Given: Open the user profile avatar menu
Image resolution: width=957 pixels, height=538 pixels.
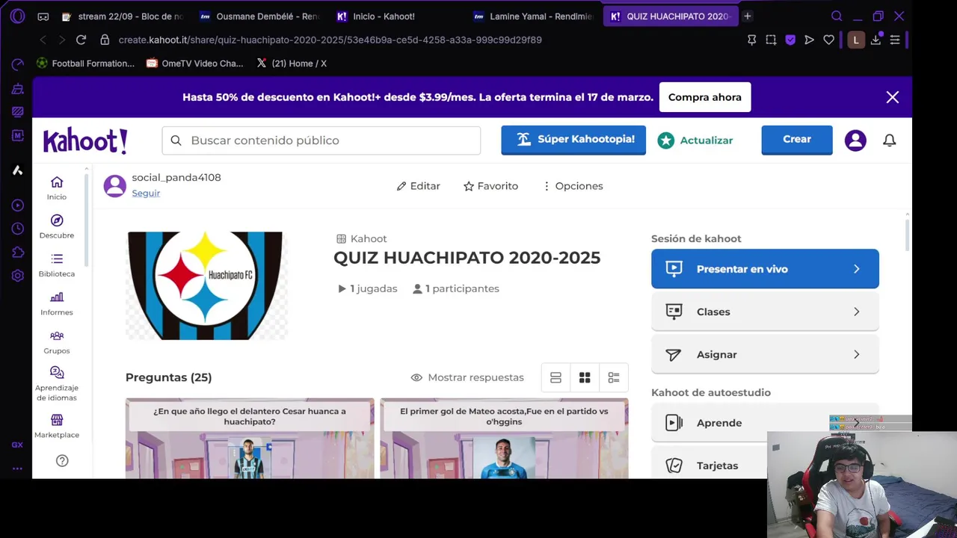Looking at the screenshot, I should coord(855,140).
